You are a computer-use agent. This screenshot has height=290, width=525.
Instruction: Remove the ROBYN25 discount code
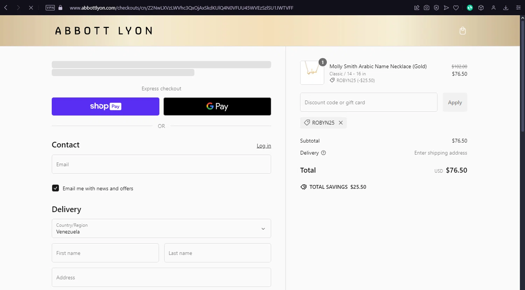coord(341,123)
